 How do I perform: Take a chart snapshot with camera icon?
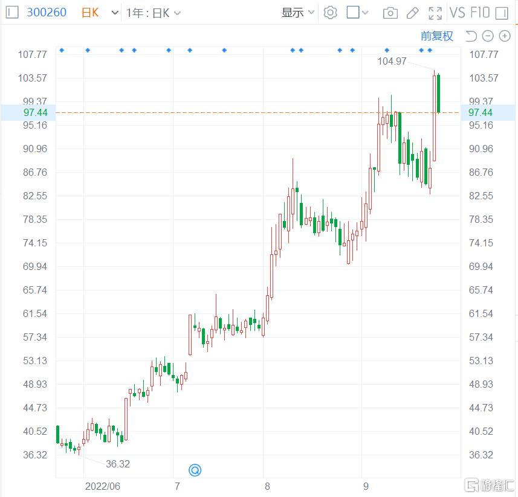point(390,13)
